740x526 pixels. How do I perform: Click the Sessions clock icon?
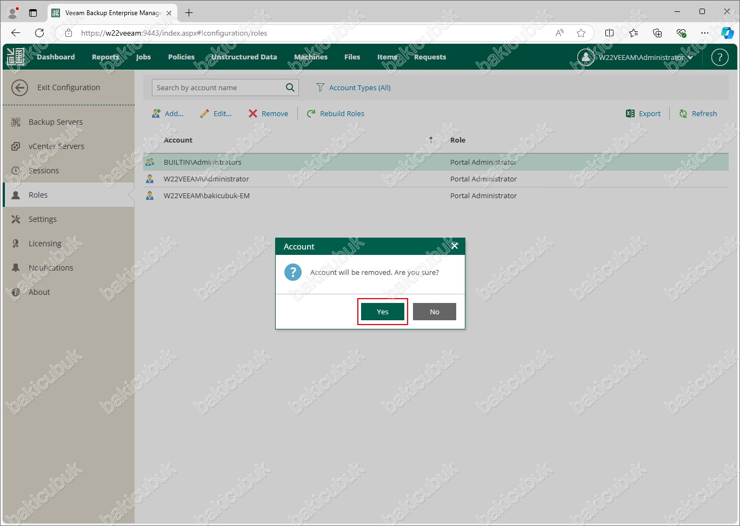click(16, 171)
